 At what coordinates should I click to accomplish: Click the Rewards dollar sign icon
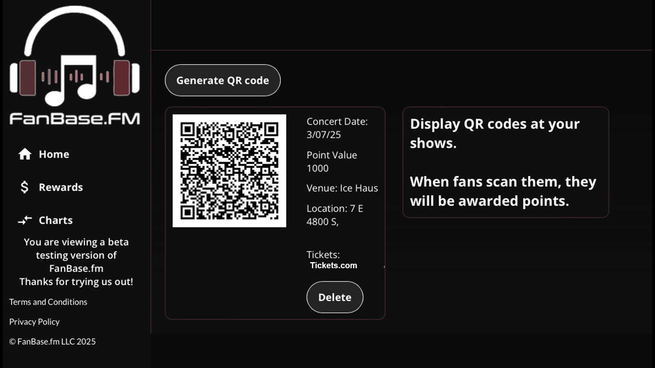[25, 187]
